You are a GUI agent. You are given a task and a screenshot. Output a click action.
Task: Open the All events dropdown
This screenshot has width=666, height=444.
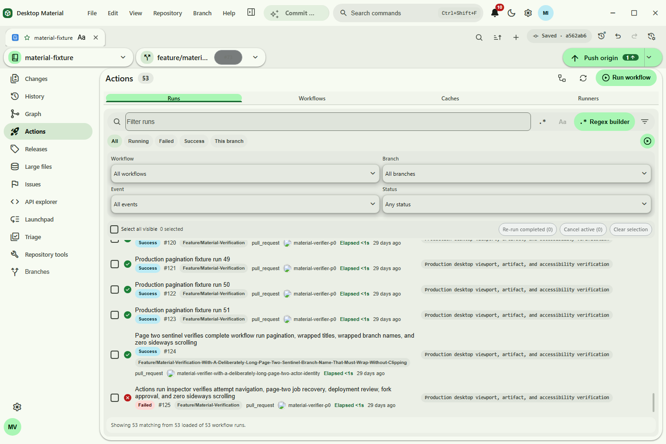tap(245, 204)
